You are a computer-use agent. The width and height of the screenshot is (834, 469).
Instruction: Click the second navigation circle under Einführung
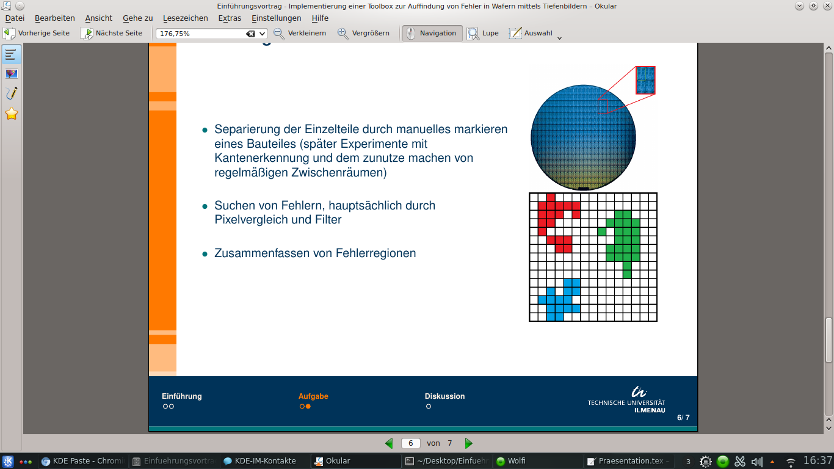(x=172, y=406)
